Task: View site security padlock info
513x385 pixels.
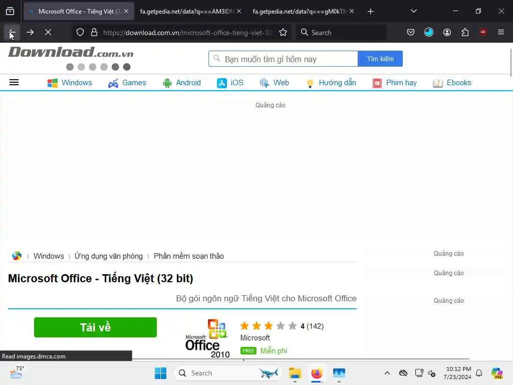Action: coord(94,33)
